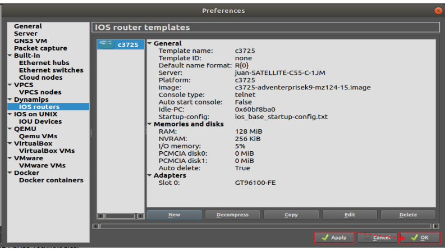Click the Server value juan-SATELLITE-C55-C-1JM
Image resolution: width=445 pixels, height=249 pixels.
[280, 73]
